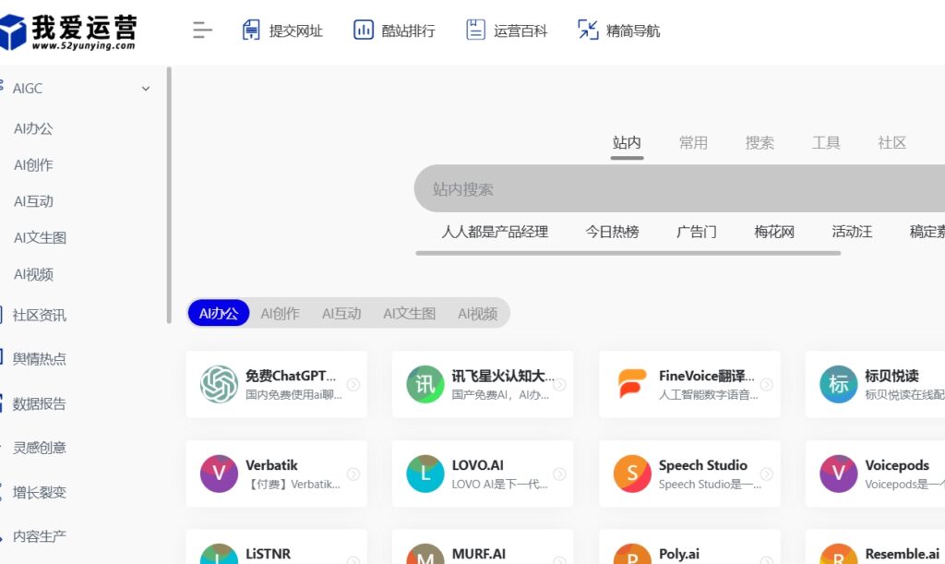
Task: Open the 精简导航 nav link
Action: point(633,30)
